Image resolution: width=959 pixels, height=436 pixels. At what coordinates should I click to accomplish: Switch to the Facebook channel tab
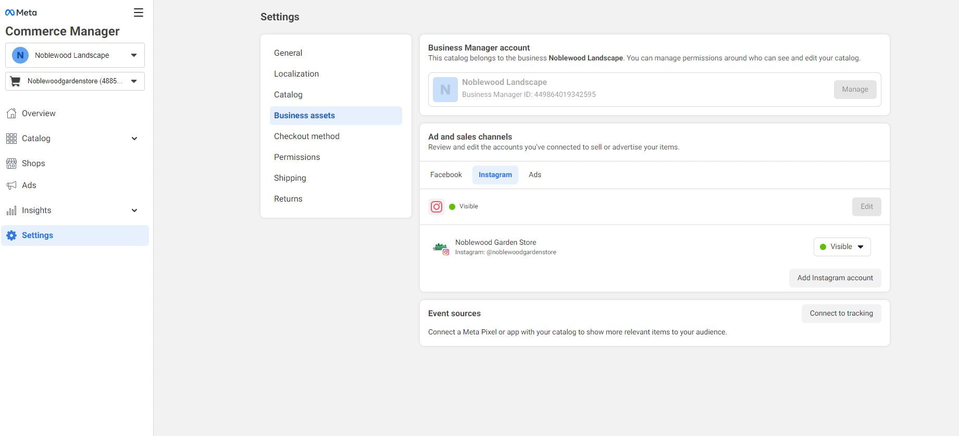pyautogui.click(x=446, y=175)
